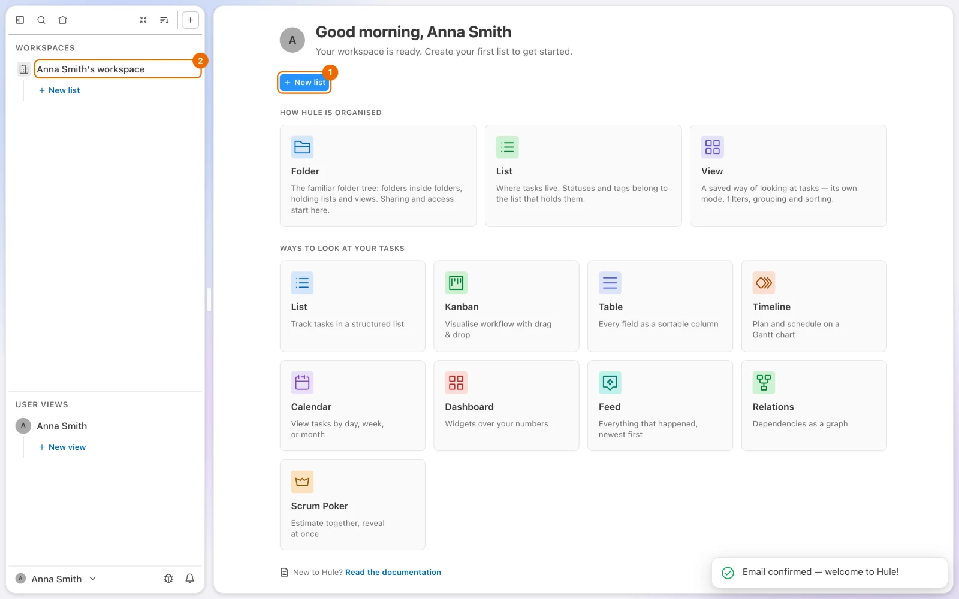Click the sidebar resize handle
This screenshot has height=599, width=959.
(x=209, y=299)
